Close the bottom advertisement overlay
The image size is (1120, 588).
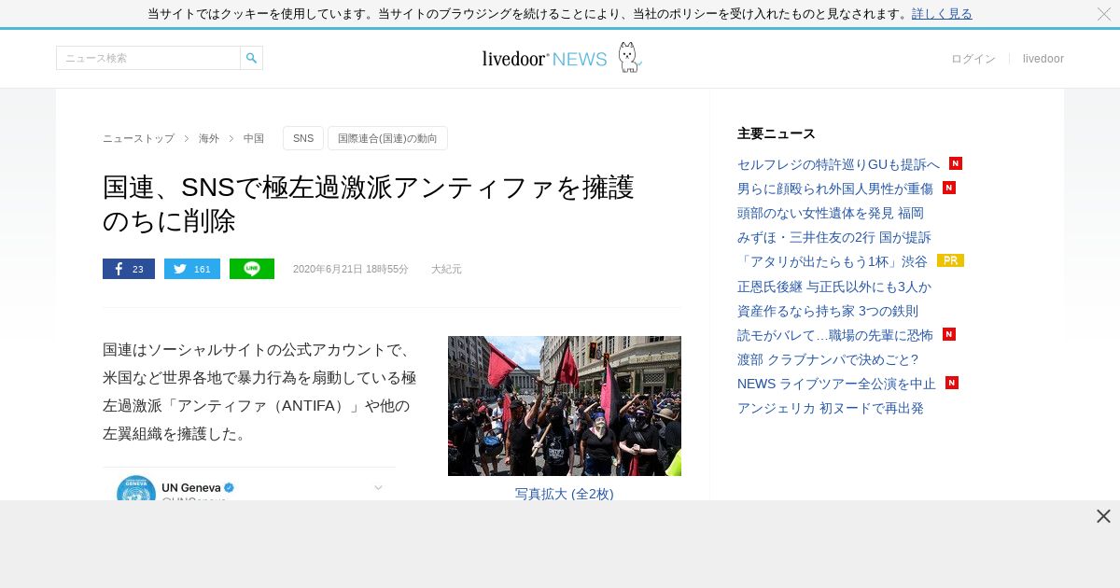tap(1103, 516)
